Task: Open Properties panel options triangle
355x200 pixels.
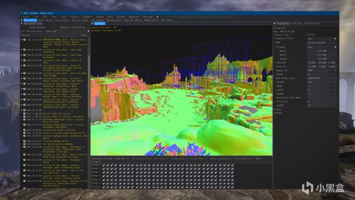Action: coord(275,24)
